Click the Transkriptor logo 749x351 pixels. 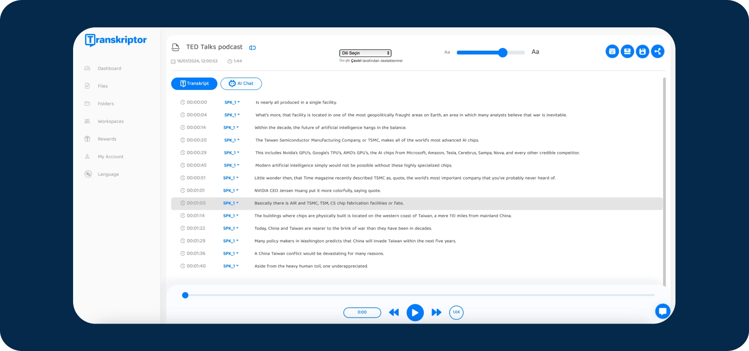coord(116,40)
